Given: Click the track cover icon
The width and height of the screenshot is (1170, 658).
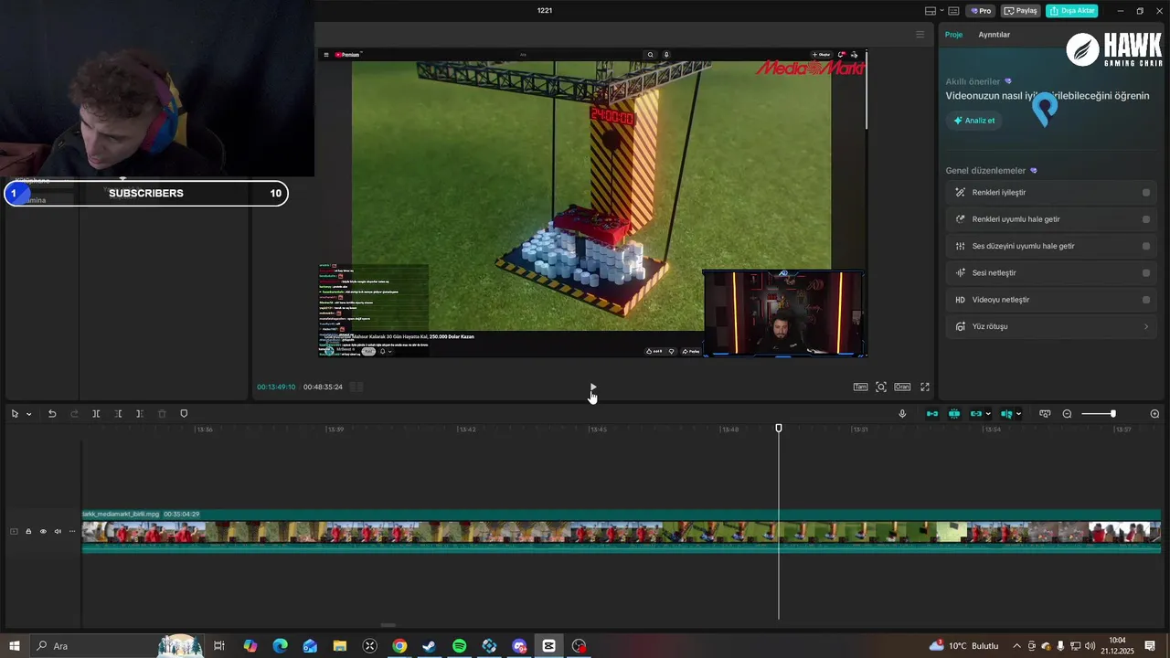Looking at the screenshot, I should coord(14,531).
